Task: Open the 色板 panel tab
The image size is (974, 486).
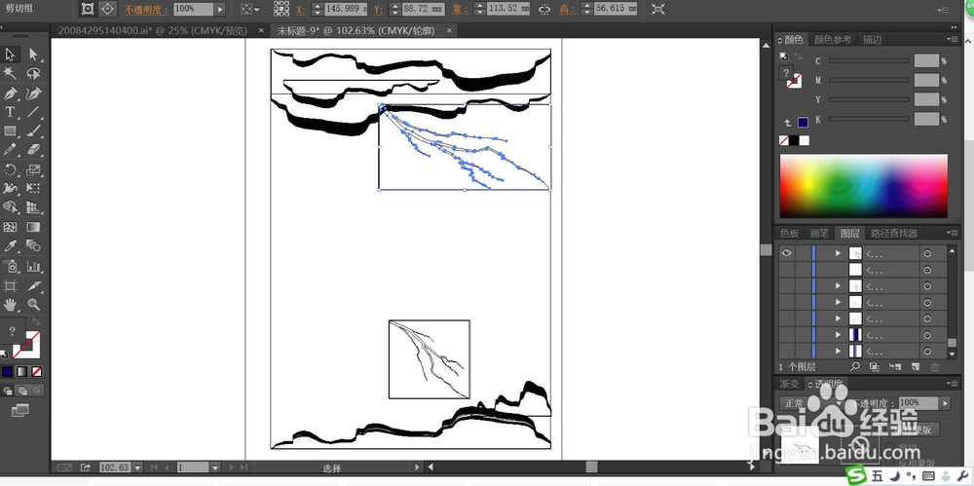Action: (x=790, y=233)
